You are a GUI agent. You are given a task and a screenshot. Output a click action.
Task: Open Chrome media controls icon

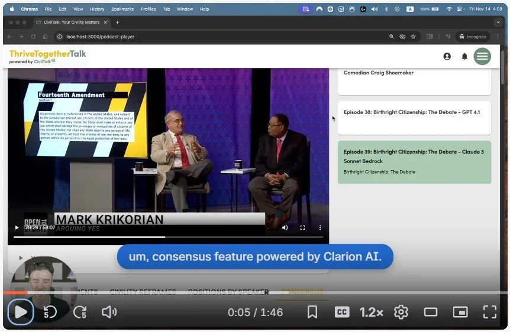pos(448,37)
